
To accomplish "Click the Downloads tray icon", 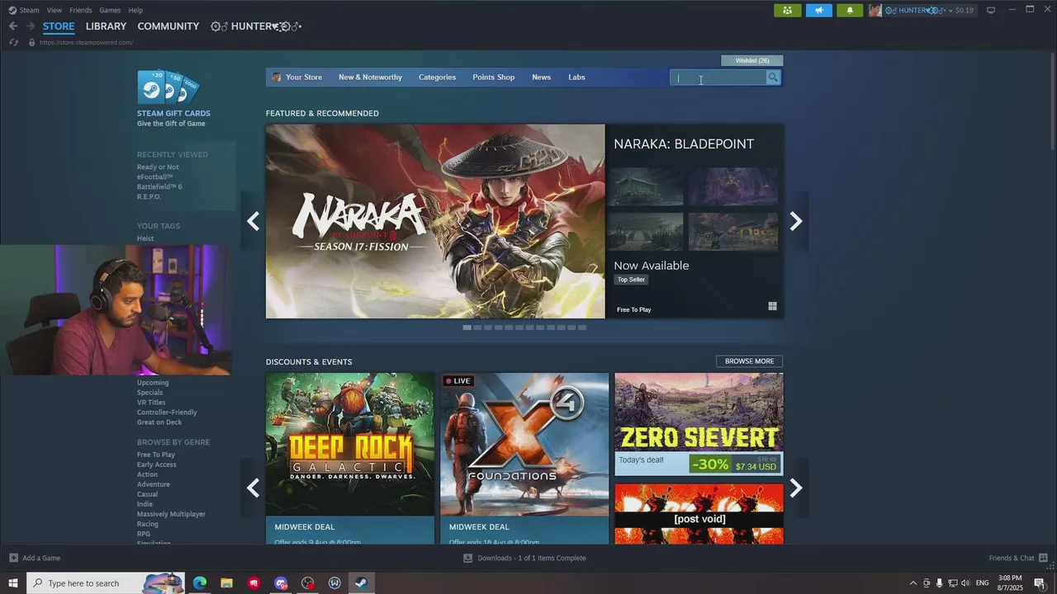I will coord(468,558).
